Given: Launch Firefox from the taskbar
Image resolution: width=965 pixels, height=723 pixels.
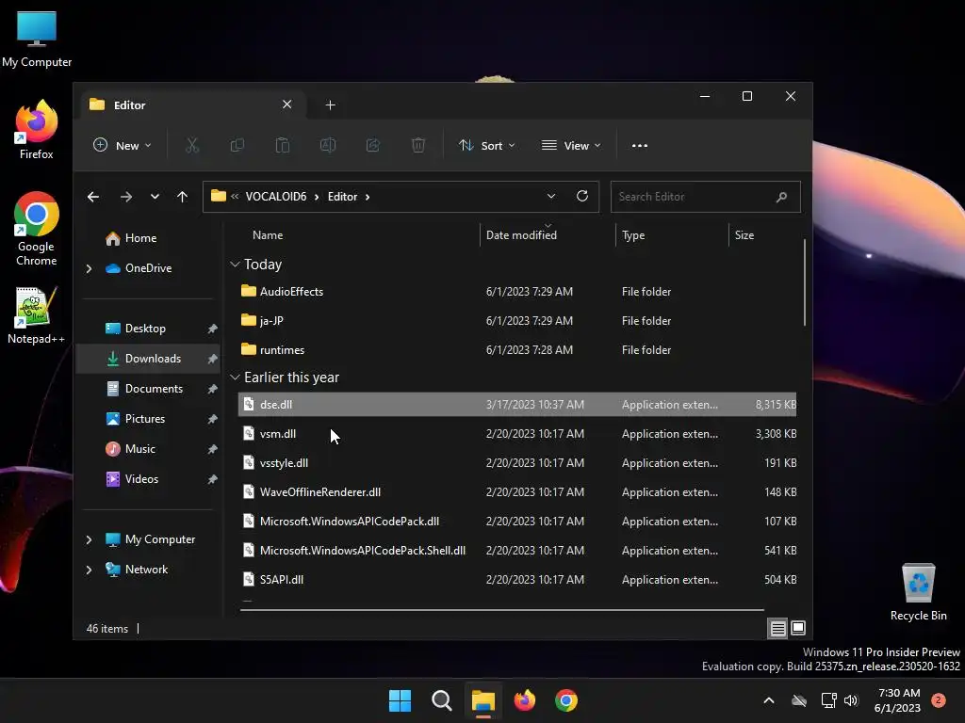Looking at the screenshot, I should click(x=524, y=700).
